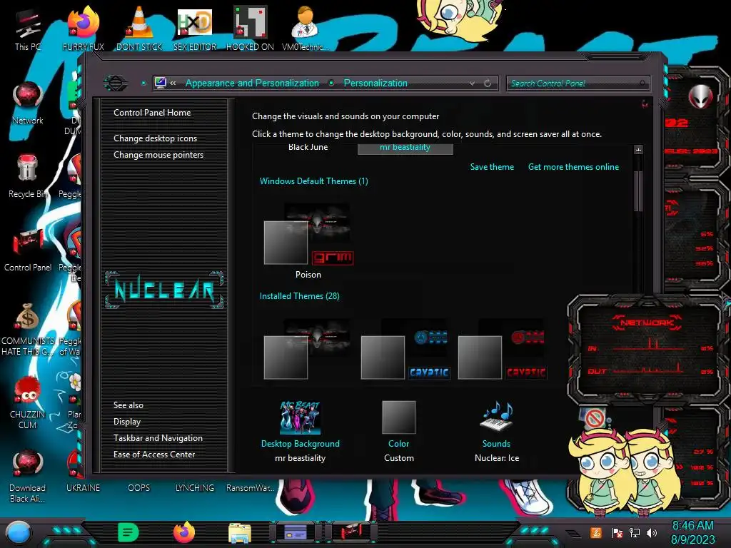Screen dimensions: 731x548
Task: Open the Color Custom settings
Action: click(x=398, y=432)
